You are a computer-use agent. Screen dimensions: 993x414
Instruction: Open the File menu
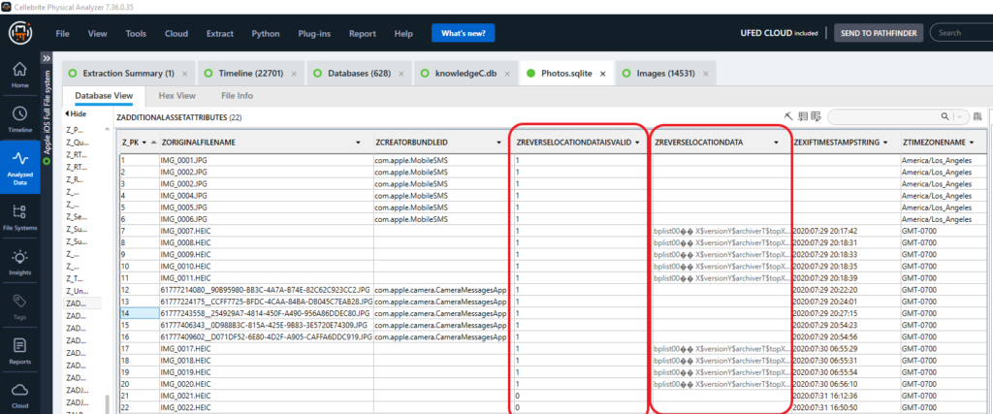click(x=62, y=34)
